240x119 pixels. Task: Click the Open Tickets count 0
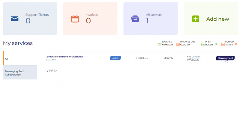click(x=216, y=44)
